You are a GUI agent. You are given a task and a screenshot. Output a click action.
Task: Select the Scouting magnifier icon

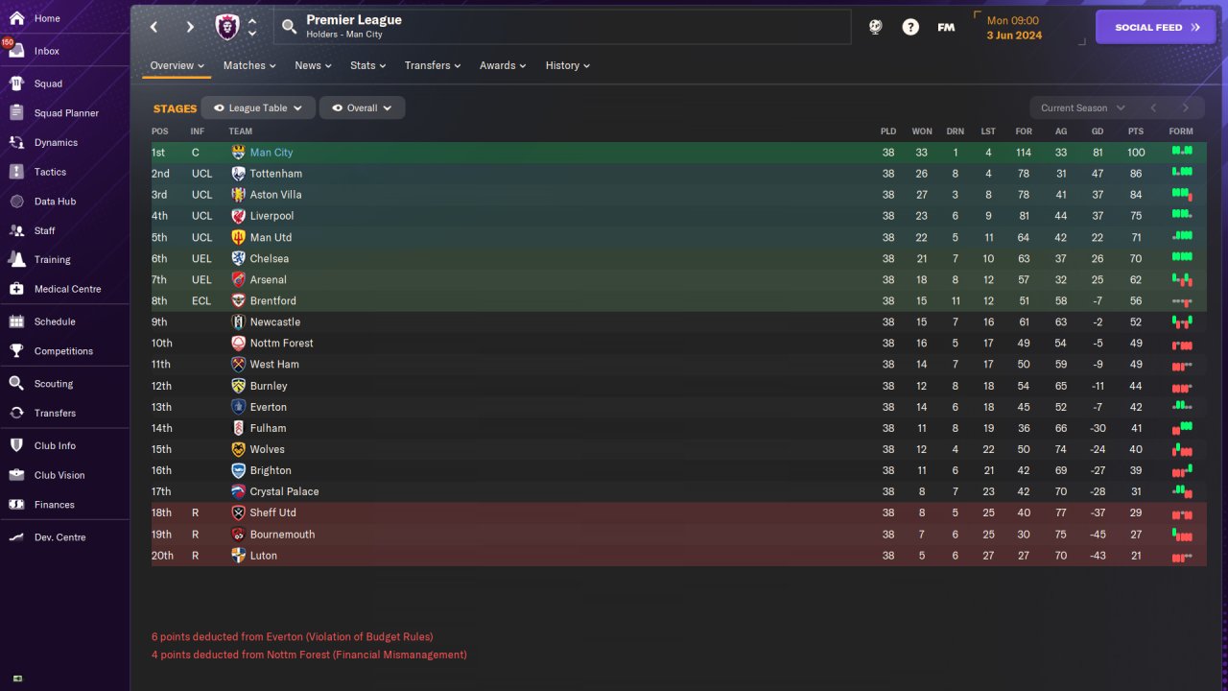[16, 383]
